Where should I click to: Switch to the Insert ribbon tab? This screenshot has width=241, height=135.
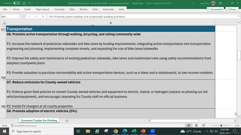coord(27,9)
